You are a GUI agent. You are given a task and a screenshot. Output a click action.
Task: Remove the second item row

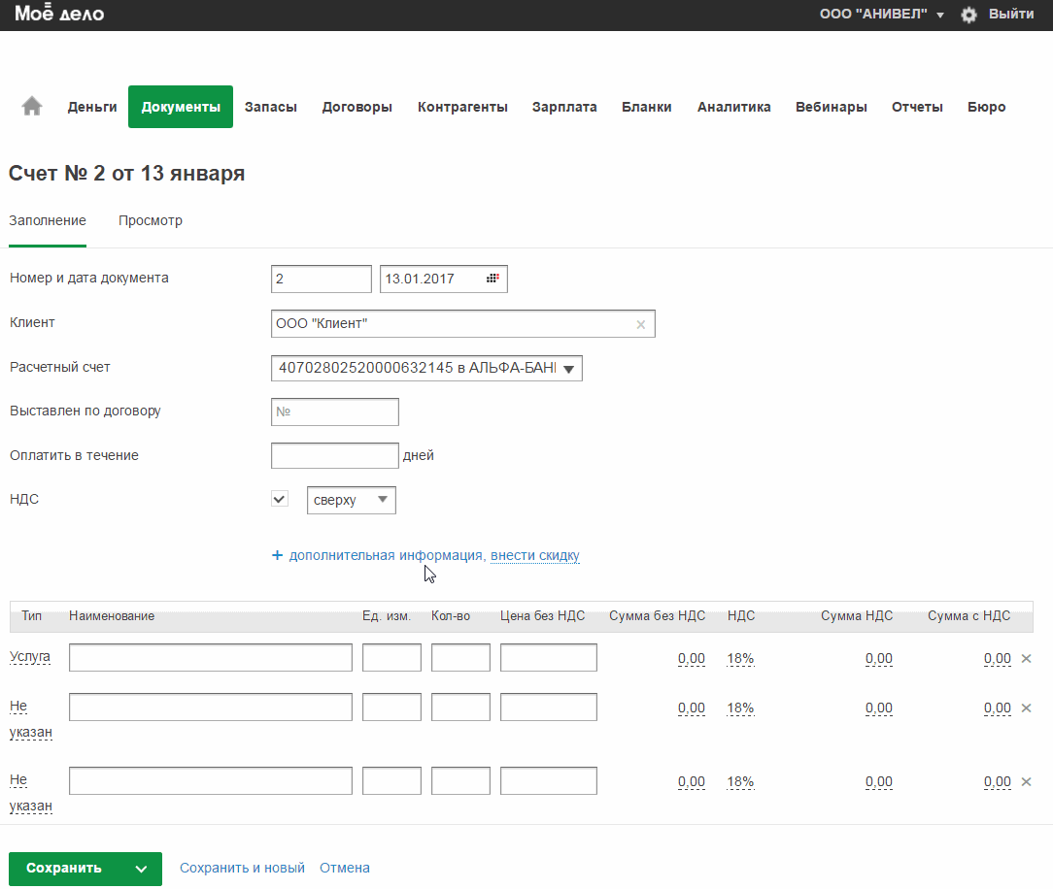click(1026, 708)
